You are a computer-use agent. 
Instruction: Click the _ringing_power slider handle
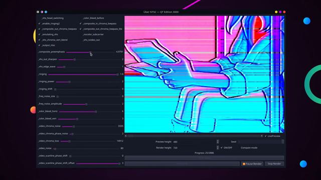[69, 82]
